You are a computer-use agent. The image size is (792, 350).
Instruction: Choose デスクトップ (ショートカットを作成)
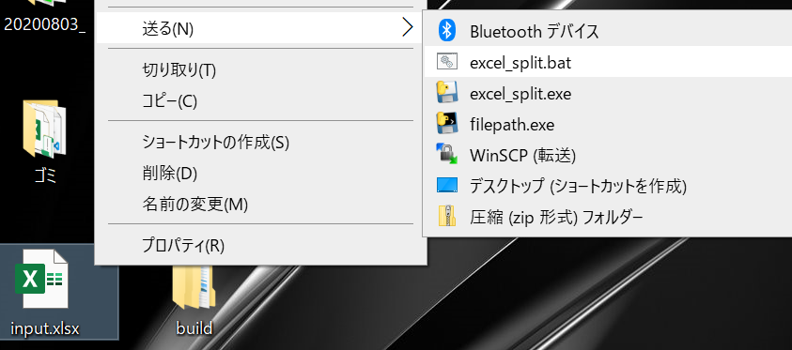[608, 186]
